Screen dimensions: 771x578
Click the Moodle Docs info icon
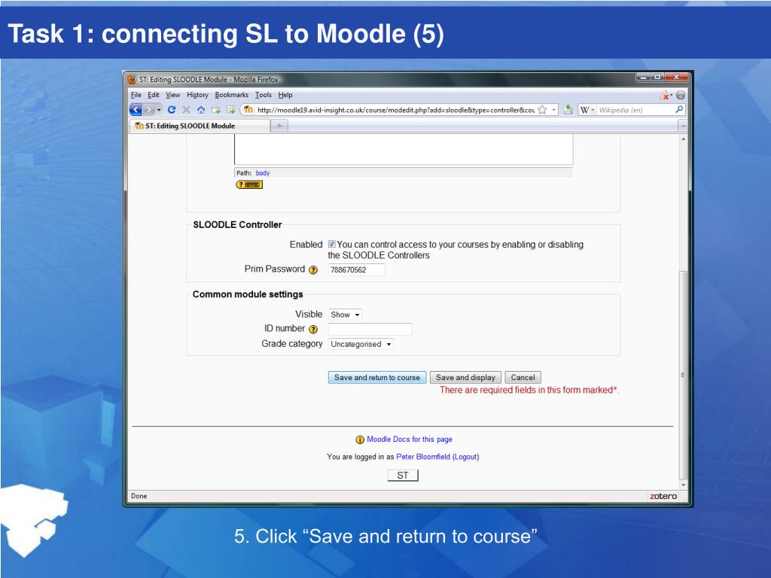point(360,440)
